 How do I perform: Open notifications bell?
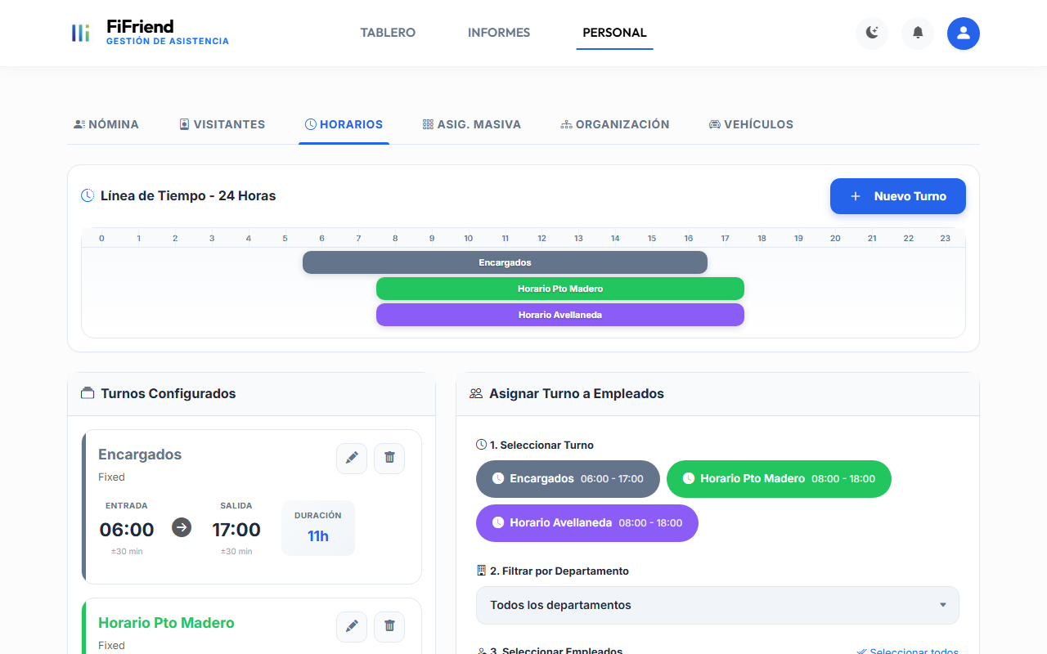tap(918, 34)
